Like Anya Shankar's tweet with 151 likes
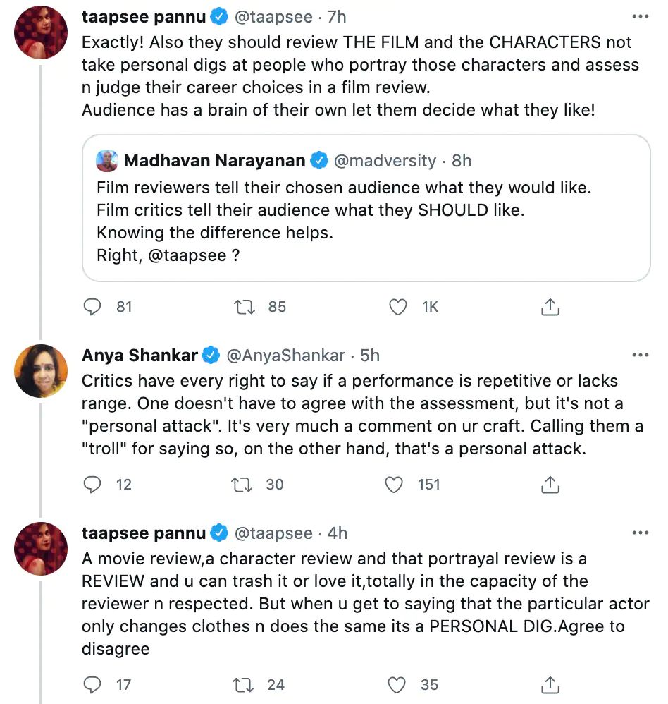 [394, 485]
